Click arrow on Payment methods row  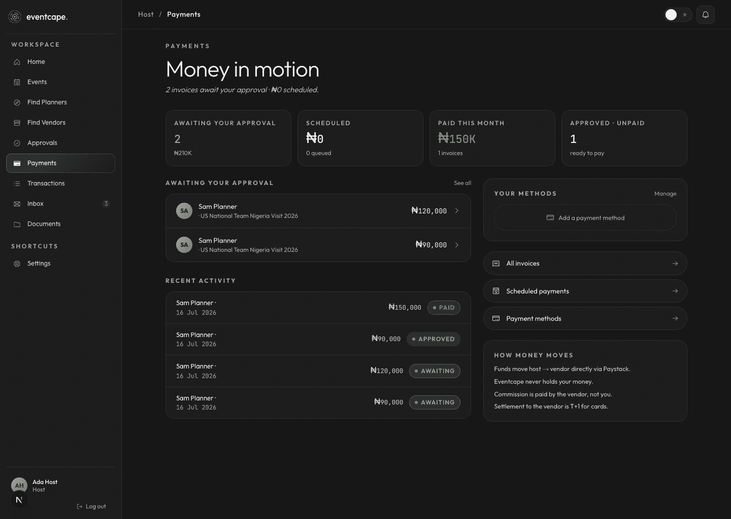(x=675, y=318)
